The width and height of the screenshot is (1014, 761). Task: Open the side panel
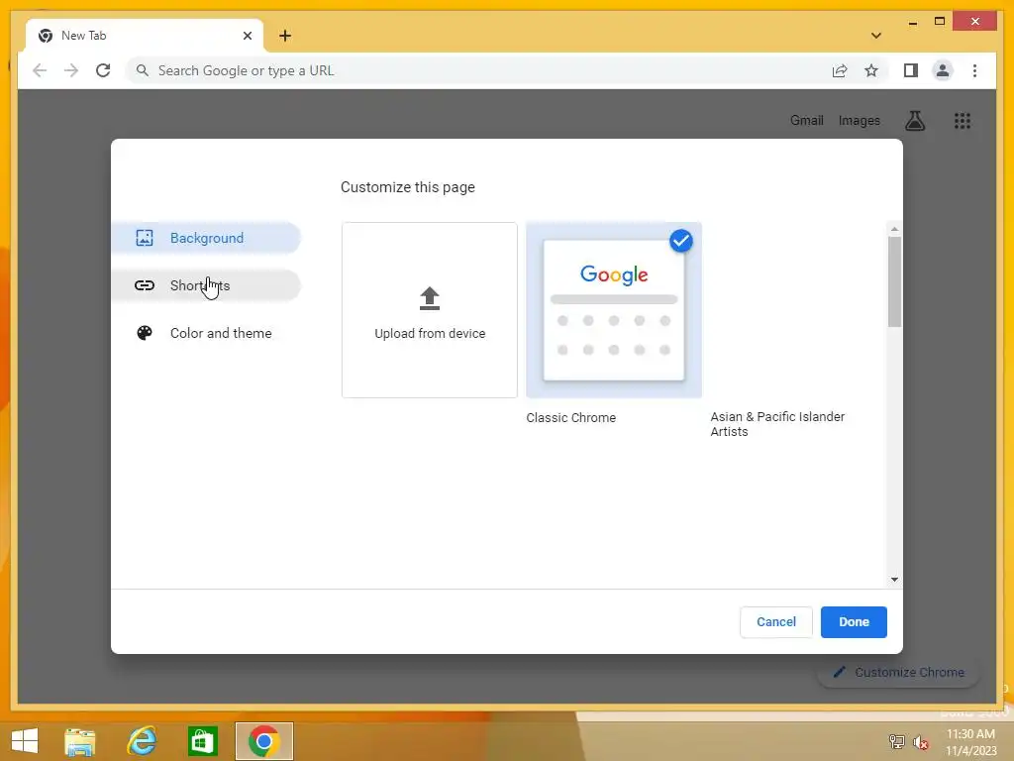coord(911,70)
